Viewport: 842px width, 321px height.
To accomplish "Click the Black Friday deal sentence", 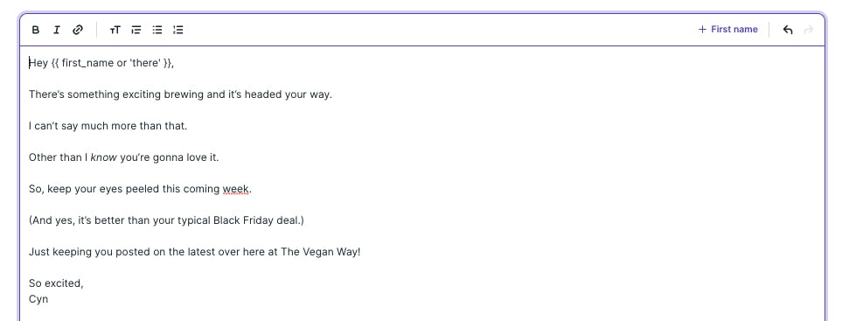I will click(166, 220).
